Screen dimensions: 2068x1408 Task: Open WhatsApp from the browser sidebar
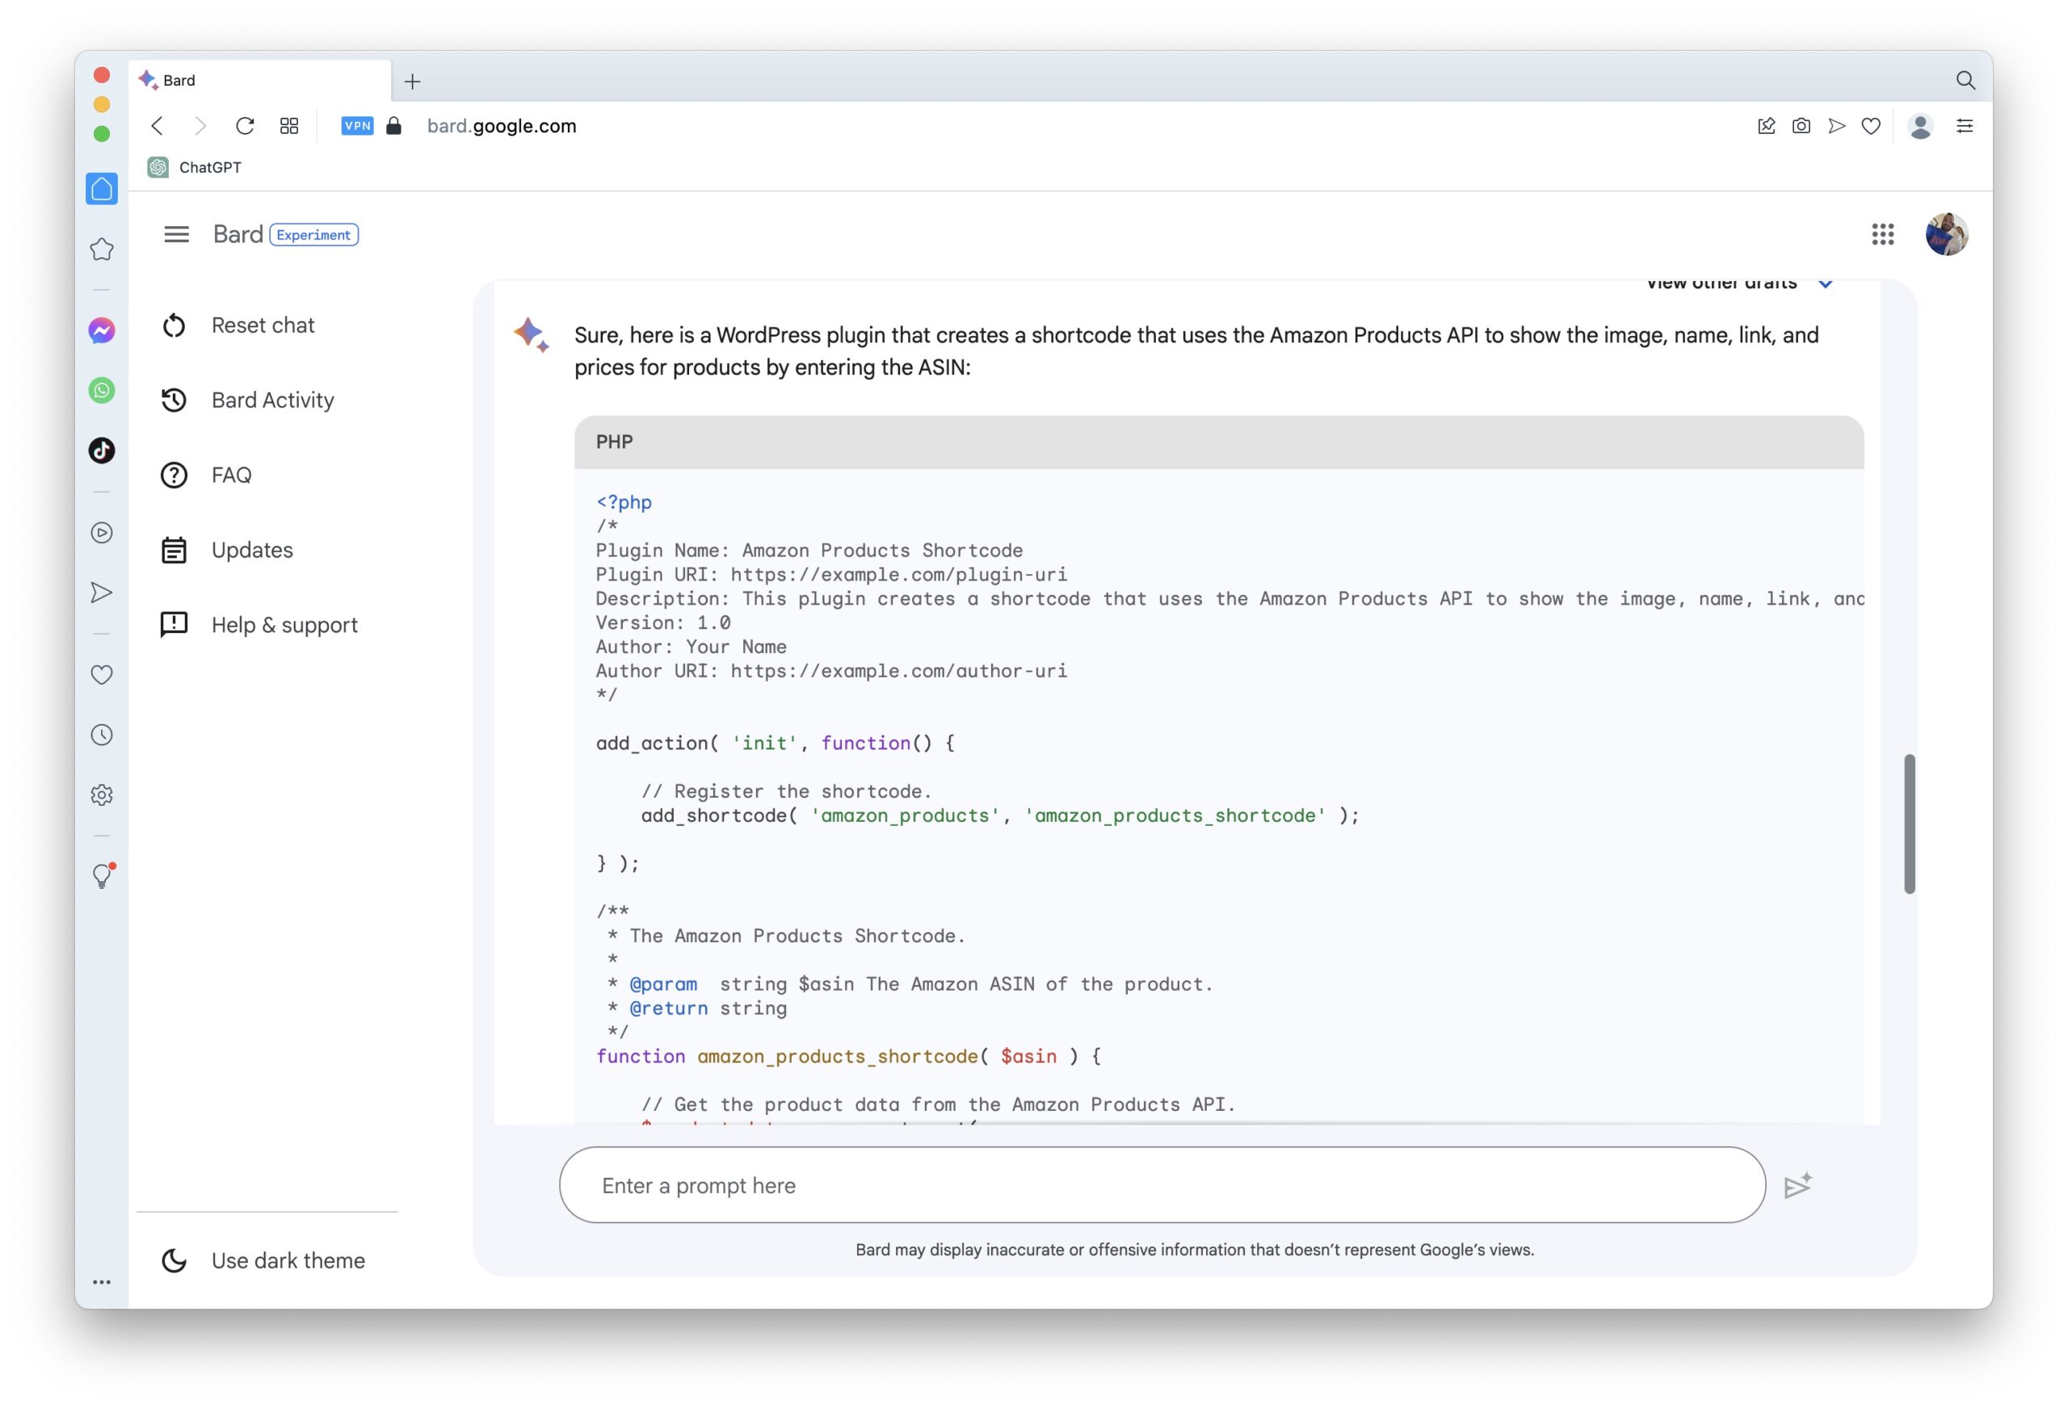(102, 391)
